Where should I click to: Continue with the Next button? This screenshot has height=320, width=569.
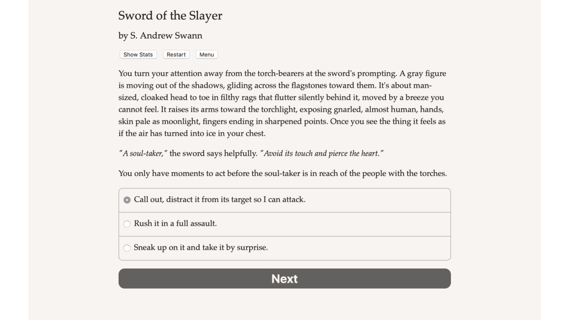284,278
